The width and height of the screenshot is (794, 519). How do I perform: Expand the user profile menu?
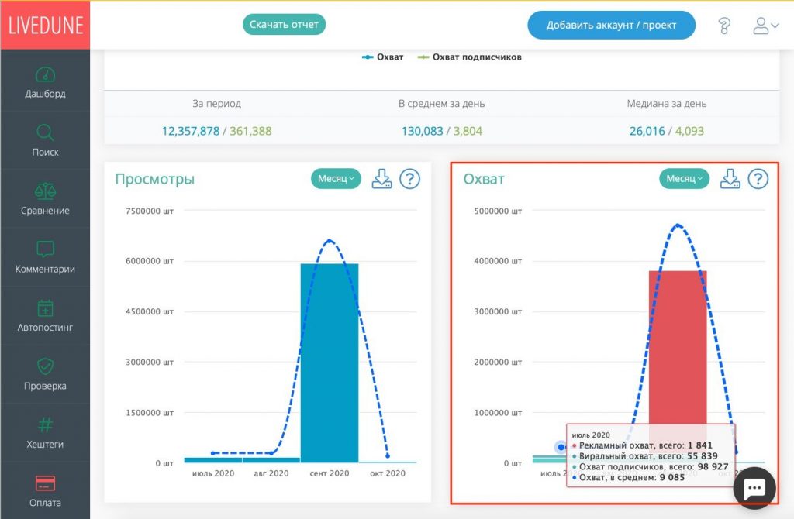pyautogui.click(x=765, y=26)
